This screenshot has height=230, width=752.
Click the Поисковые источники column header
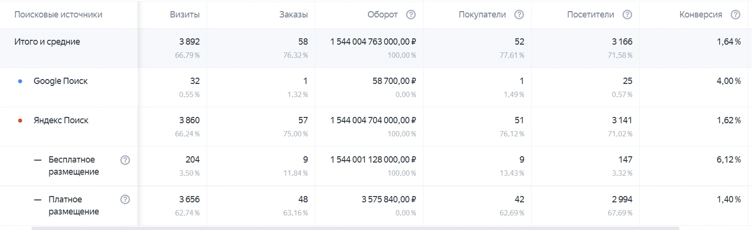(x=58, y=15)
